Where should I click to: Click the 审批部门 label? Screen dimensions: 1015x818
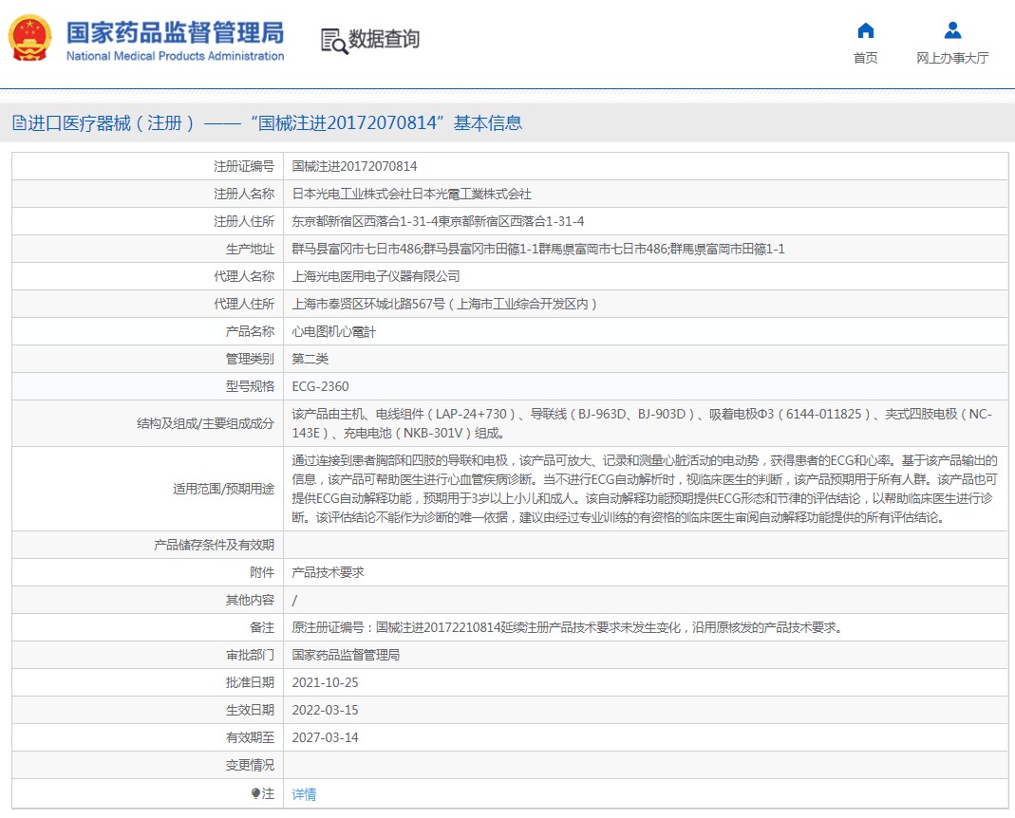250,655
